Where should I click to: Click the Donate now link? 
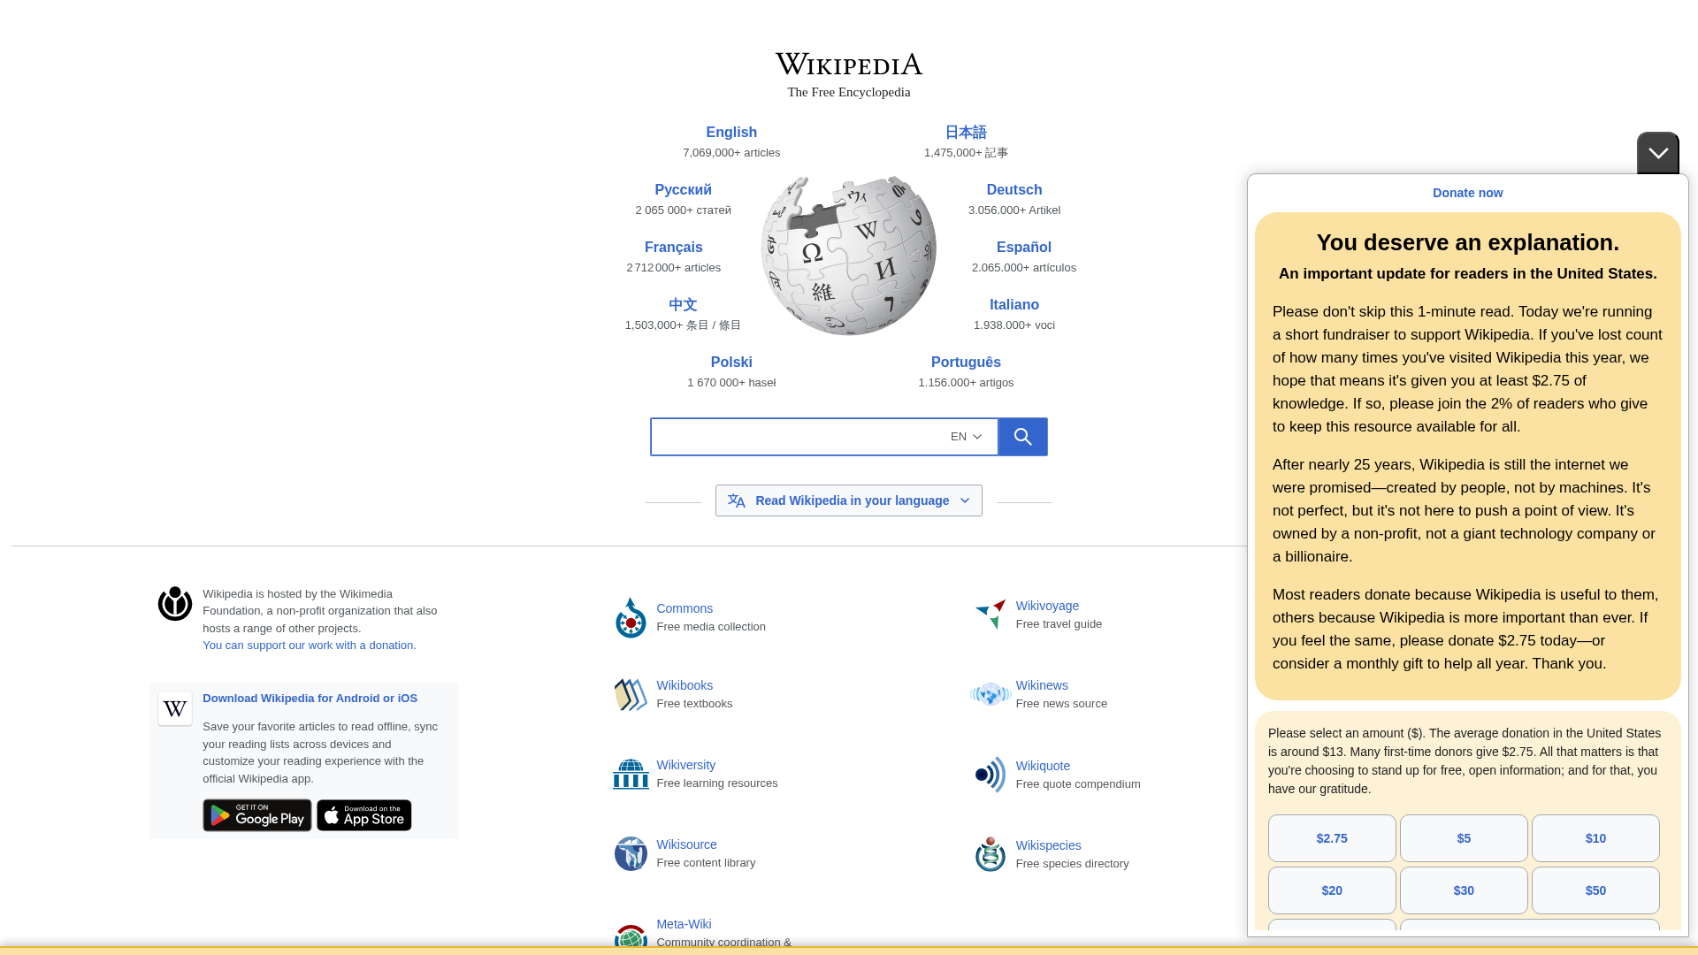pos(1467,193)
